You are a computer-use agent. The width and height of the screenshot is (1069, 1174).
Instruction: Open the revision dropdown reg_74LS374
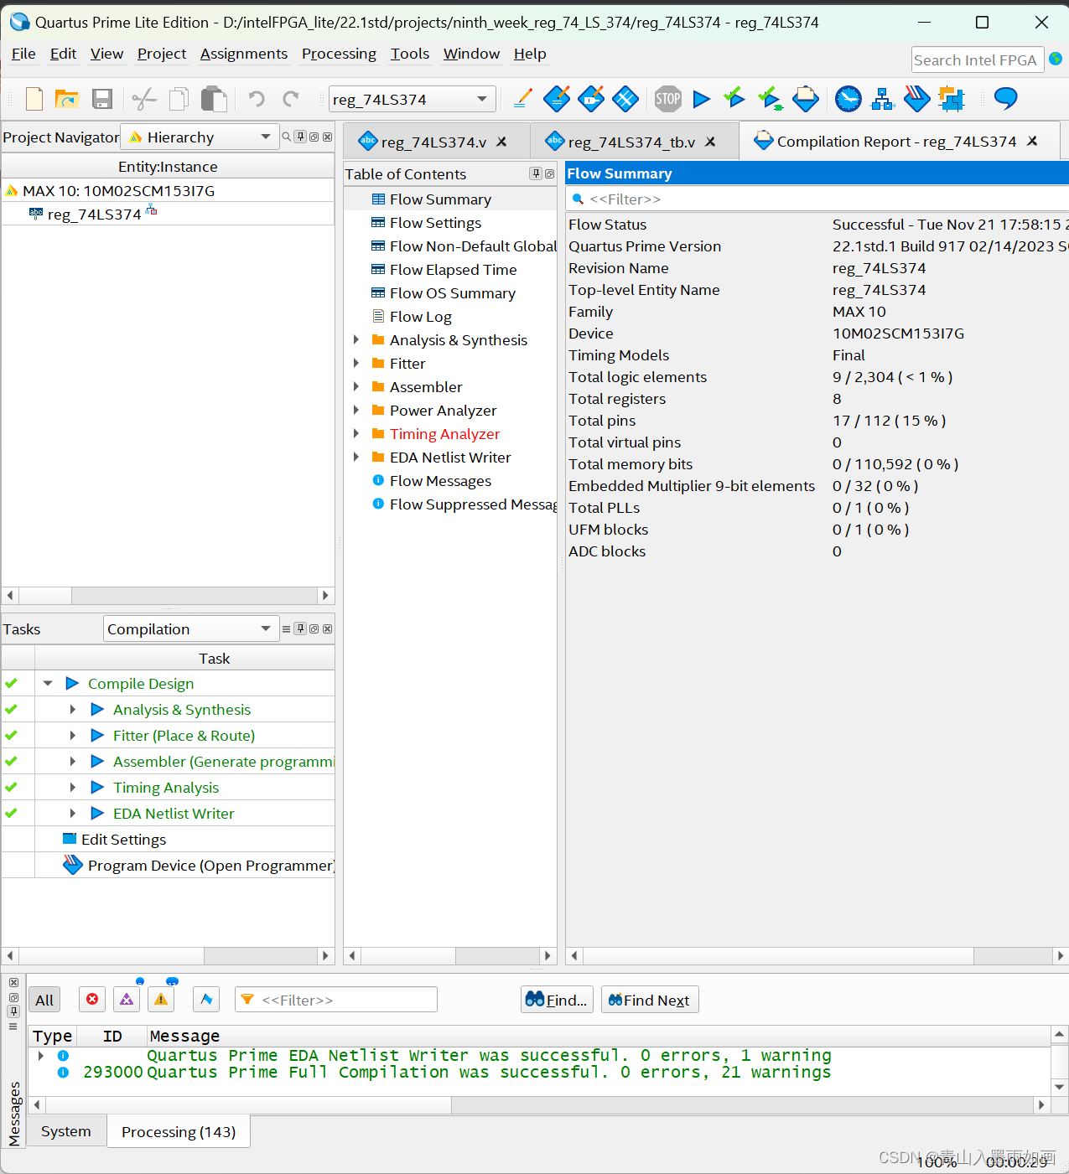point(412,99)
